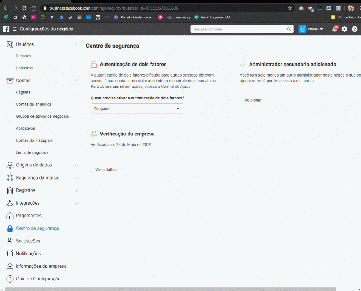
Task: Click the Facebook logo icon
Action: (x=6, y=29)
